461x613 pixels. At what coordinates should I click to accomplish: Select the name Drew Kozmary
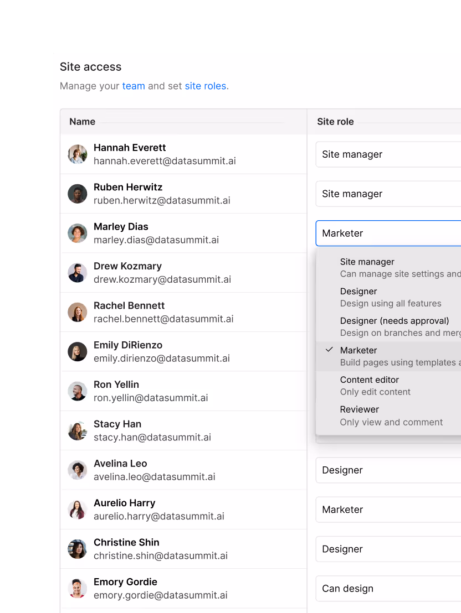click(x=127, y=266)
